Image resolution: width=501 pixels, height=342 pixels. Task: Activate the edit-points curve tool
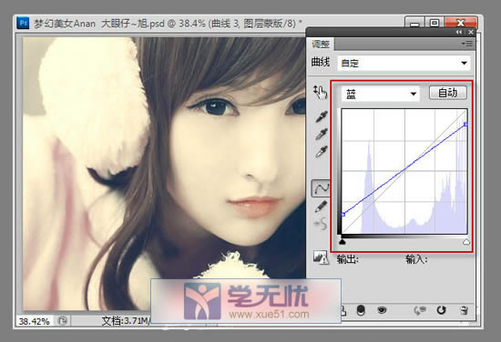(321, 188)
